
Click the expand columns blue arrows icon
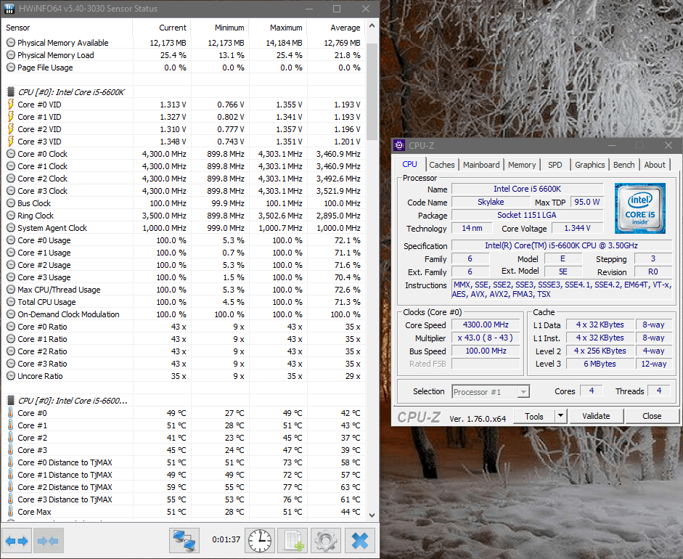(17, 541)
